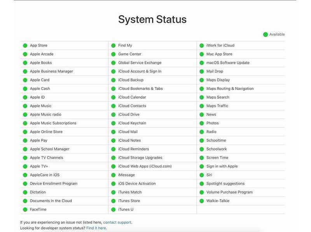Select the Apple TV+ service entry
311x232 pixels.
(39, 166)
